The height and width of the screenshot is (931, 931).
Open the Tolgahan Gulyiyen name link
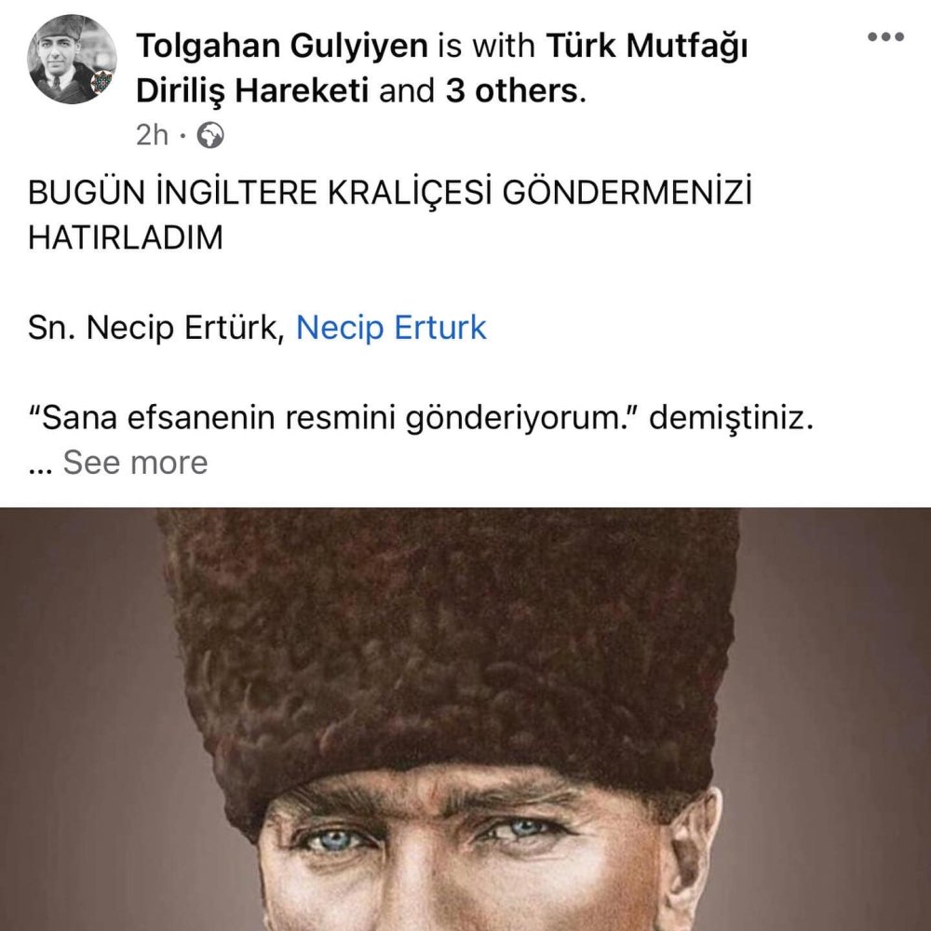click(x=282, y=46)
